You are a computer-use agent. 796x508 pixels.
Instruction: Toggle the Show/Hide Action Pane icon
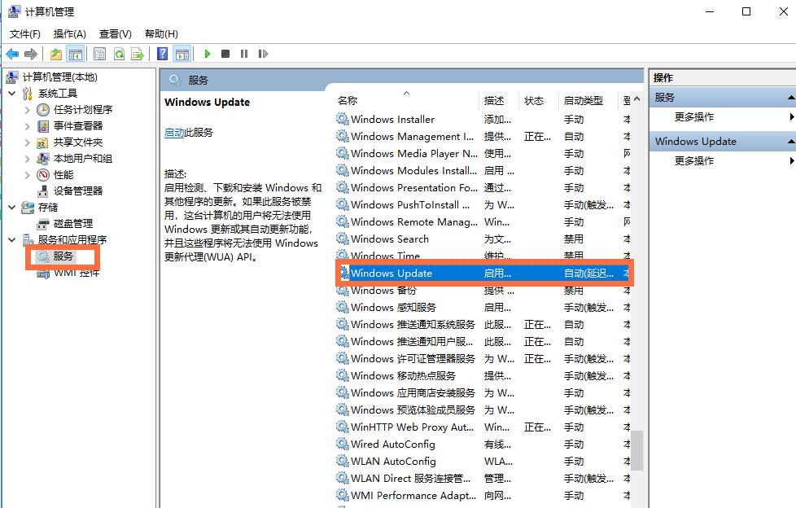182,54
